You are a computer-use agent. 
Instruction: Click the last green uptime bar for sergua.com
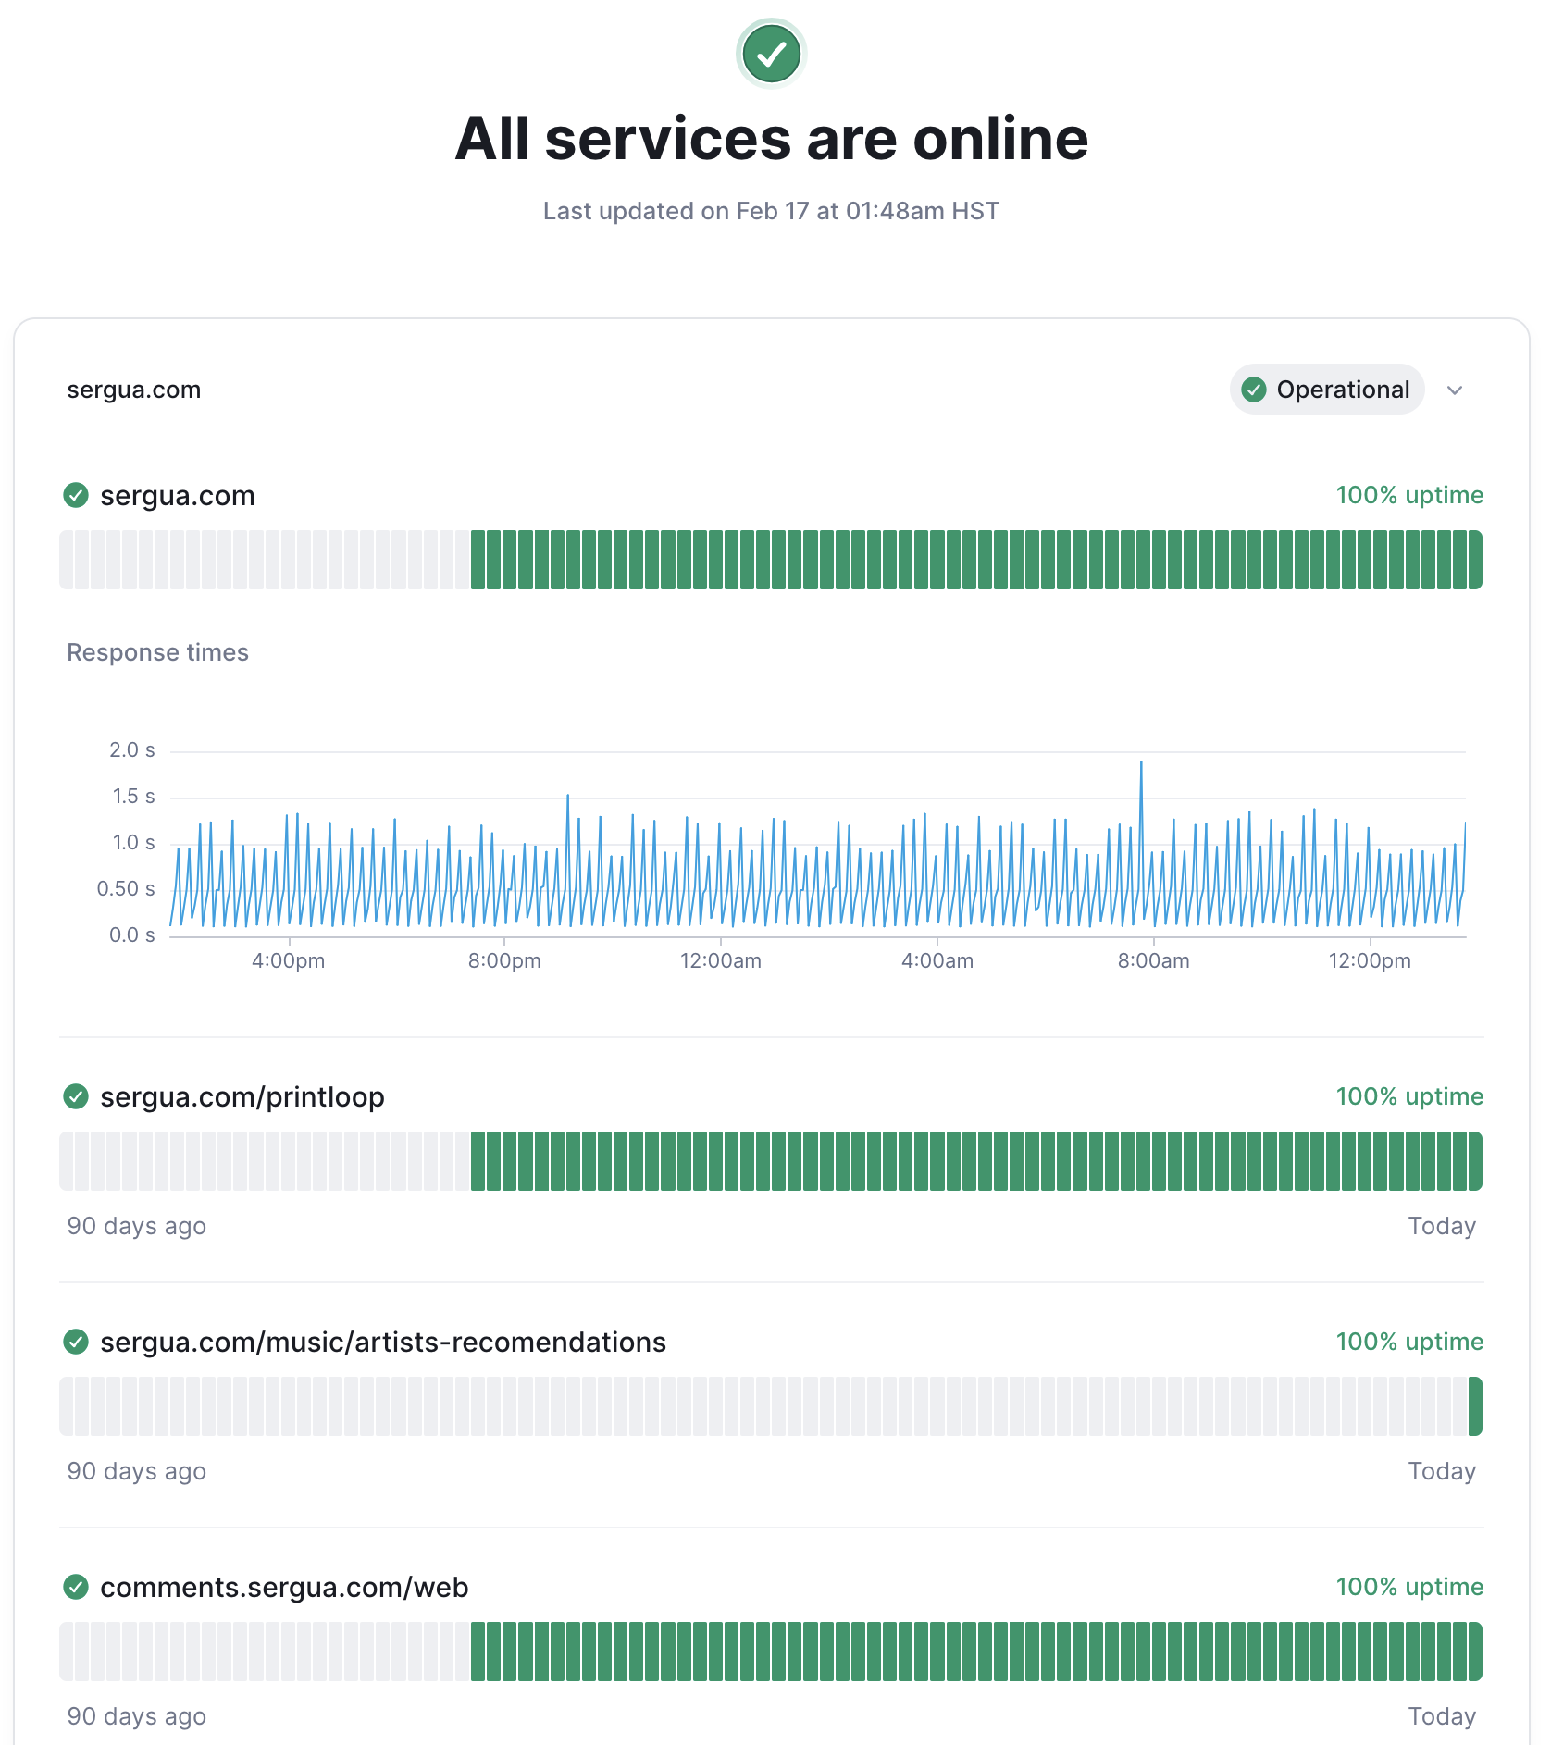1475,560
